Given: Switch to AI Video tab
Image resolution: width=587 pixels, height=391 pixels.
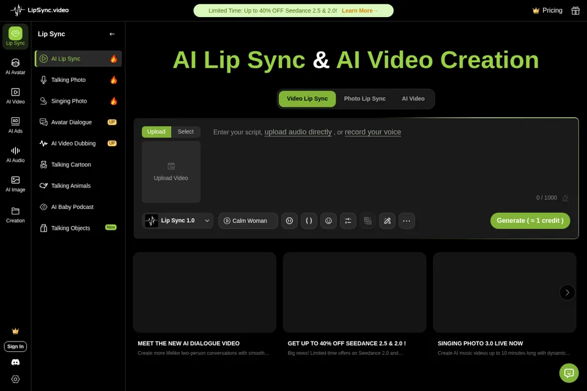Looking at the screenshot, I should (413, 99).
